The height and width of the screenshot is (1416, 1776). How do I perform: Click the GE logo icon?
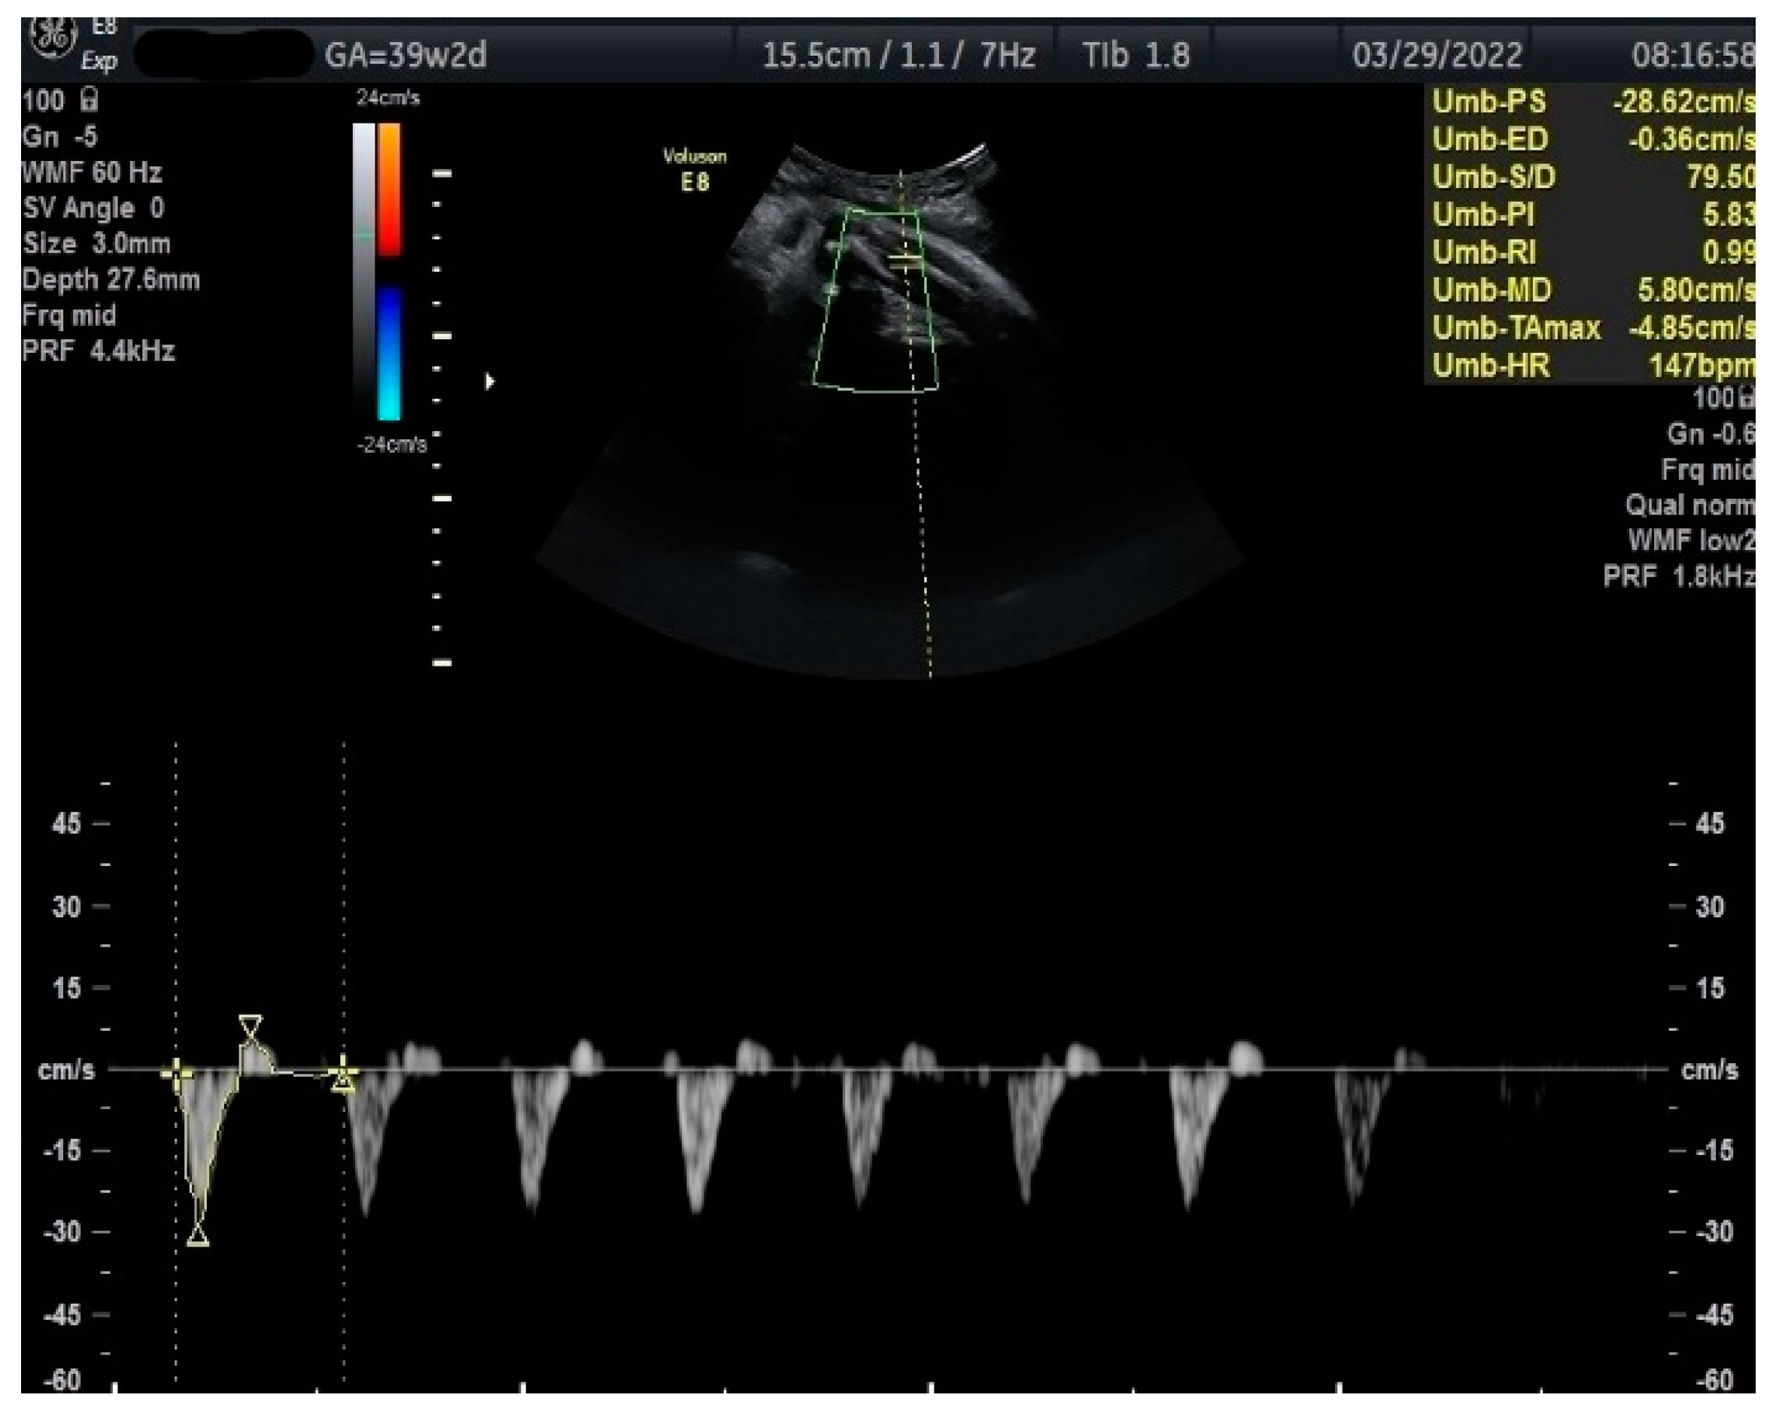point(53,37)
